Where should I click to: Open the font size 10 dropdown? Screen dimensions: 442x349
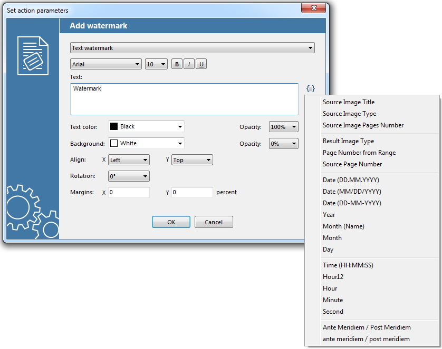(156, 64)
